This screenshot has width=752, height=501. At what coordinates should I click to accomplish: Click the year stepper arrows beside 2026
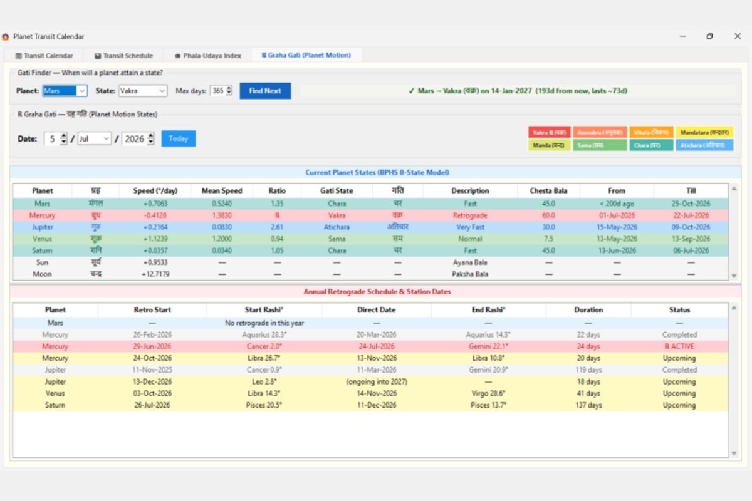point(150,139)
